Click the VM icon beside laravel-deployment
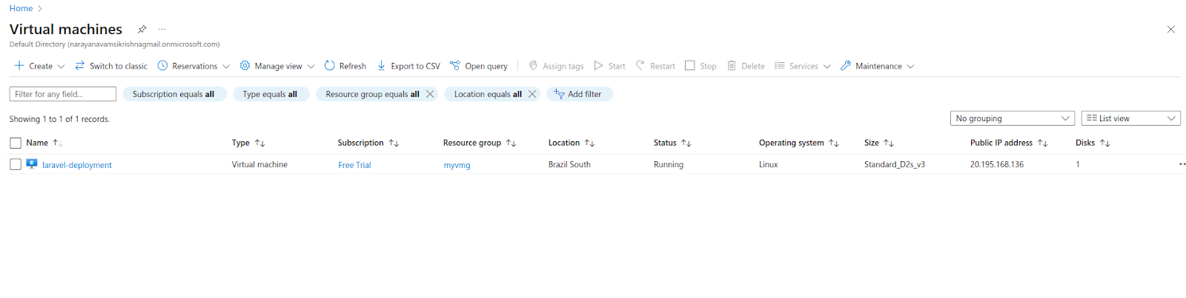Screen dimensions: 1186x298 (32, 164)
